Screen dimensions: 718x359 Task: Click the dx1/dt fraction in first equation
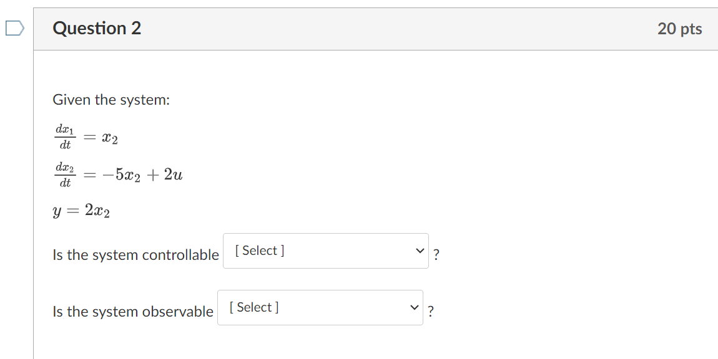point(65,137)
